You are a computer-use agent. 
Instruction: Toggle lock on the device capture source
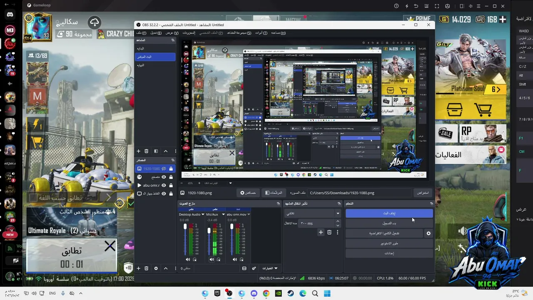[x=171, y=194]
